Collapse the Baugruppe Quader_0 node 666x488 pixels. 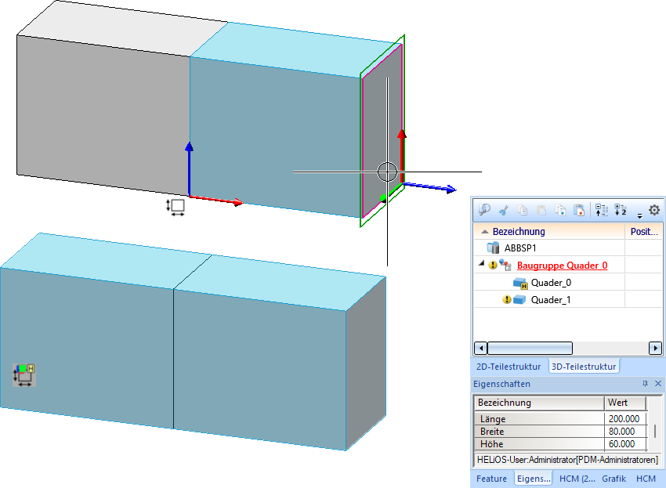pos(481,263)
